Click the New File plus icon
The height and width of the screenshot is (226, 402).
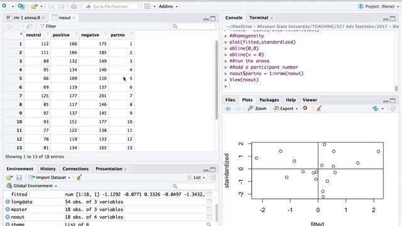[4, 6]
